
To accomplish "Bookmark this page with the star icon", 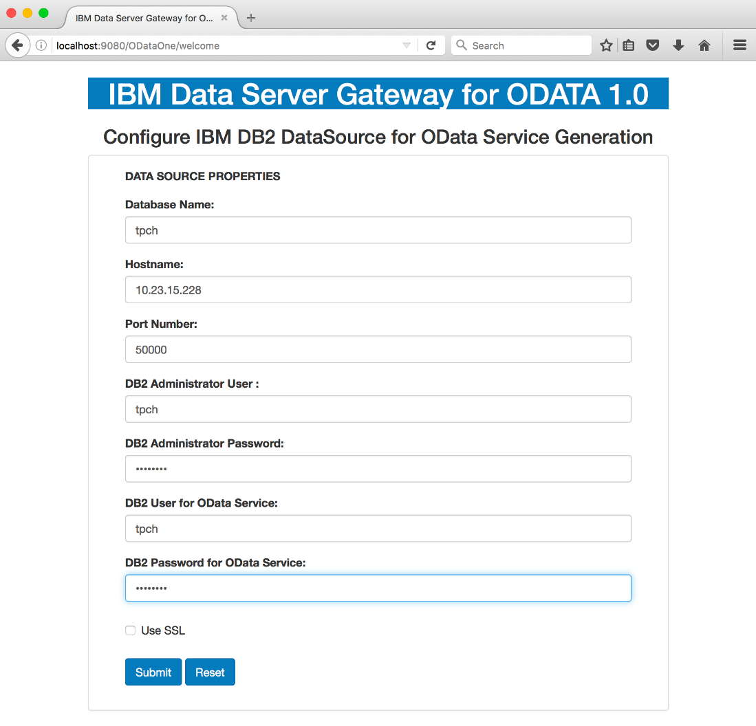I will pos(606,45).
